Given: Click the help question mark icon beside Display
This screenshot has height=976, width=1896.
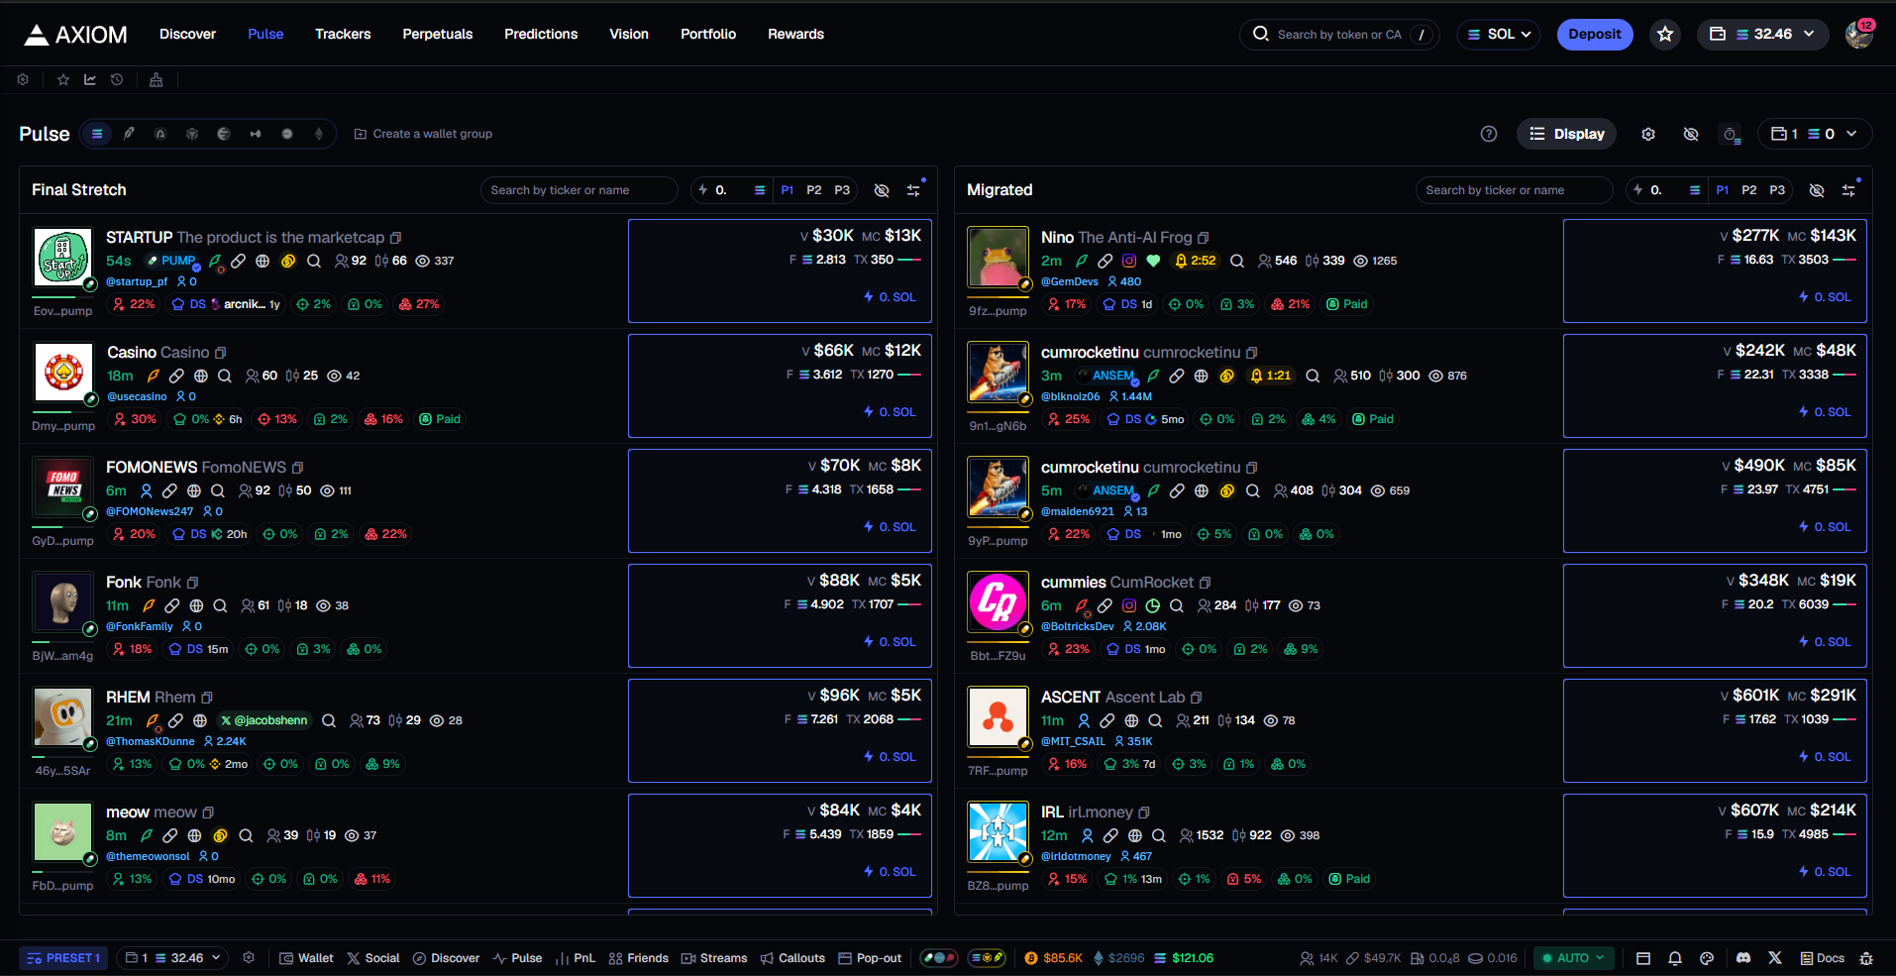Looking at the screenshot, I should [1489, 134].
